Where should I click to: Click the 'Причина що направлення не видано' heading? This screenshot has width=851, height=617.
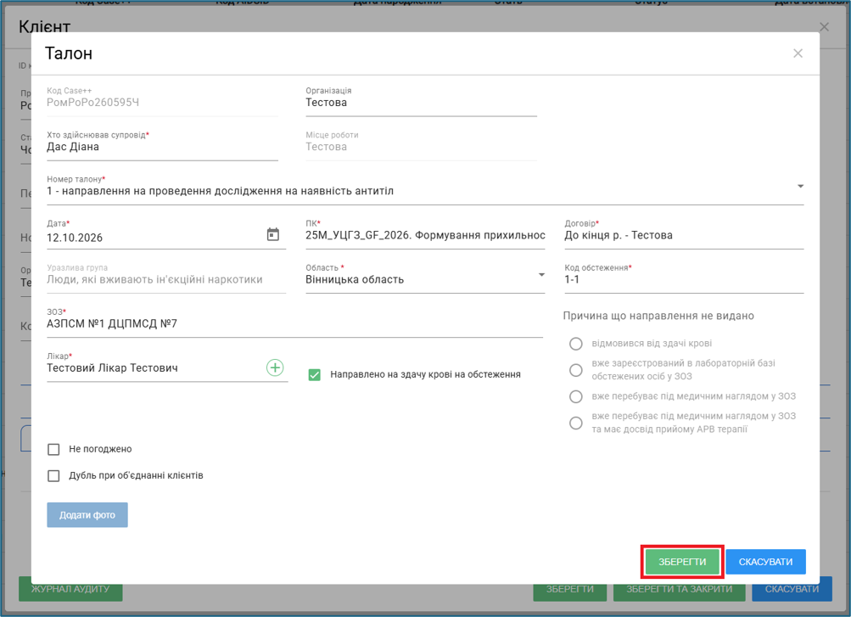coord(658,316)
